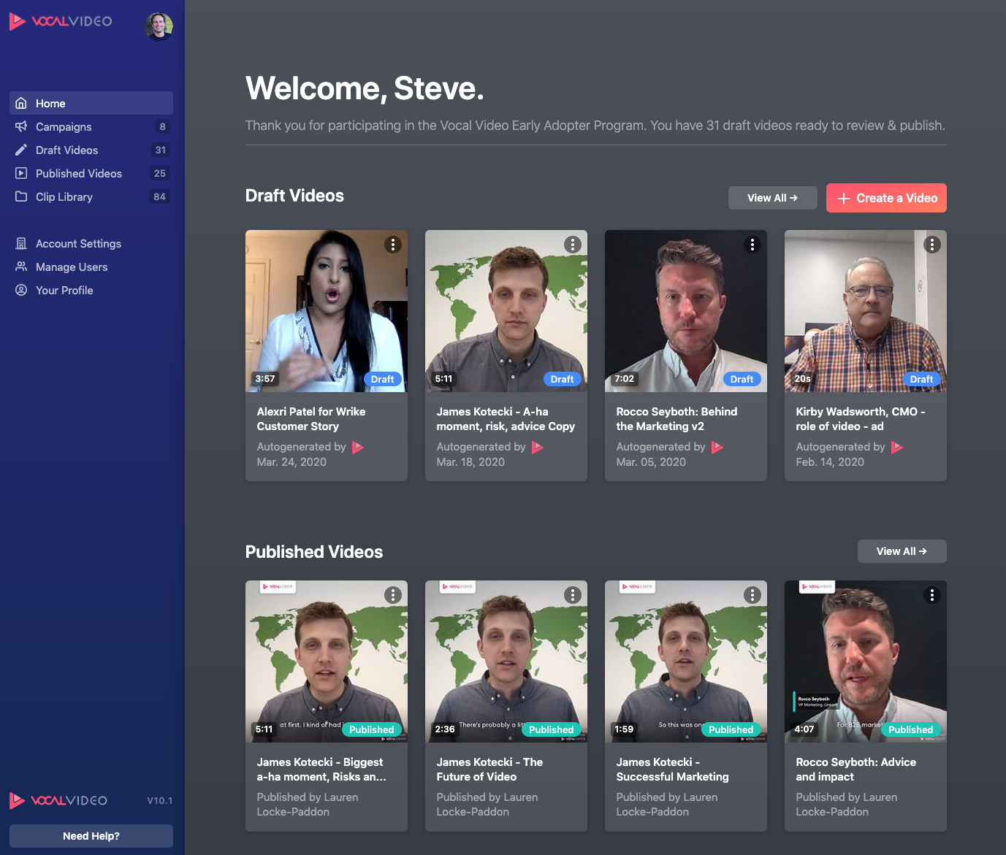The image size is (1006, 855).
Task: Open three-dot menu on Kirby Wadsworth video
Action: [x=931, y=245]
